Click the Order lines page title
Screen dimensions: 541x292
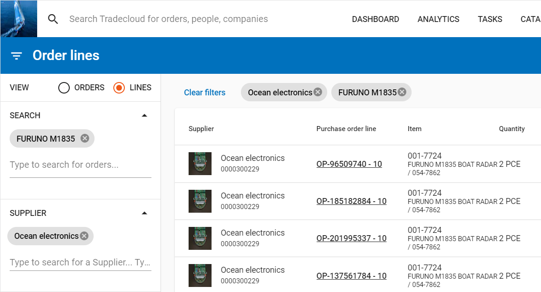click(x=66, y=55)
